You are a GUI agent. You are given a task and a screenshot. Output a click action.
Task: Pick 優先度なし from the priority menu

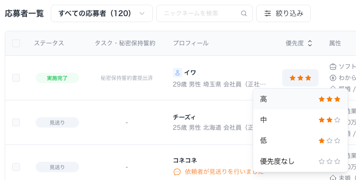click(x=300, y=161)
